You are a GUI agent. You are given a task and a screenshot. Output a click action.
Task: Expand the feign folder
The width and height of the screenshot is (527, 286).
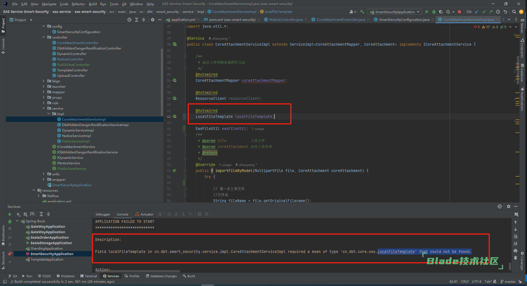pos(44,81)
